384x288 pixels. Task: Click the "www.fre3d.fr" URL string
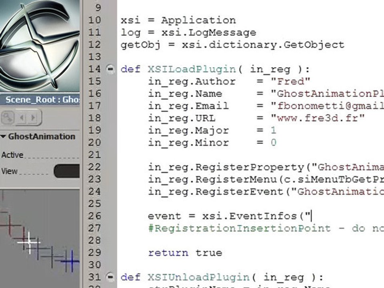318,118
